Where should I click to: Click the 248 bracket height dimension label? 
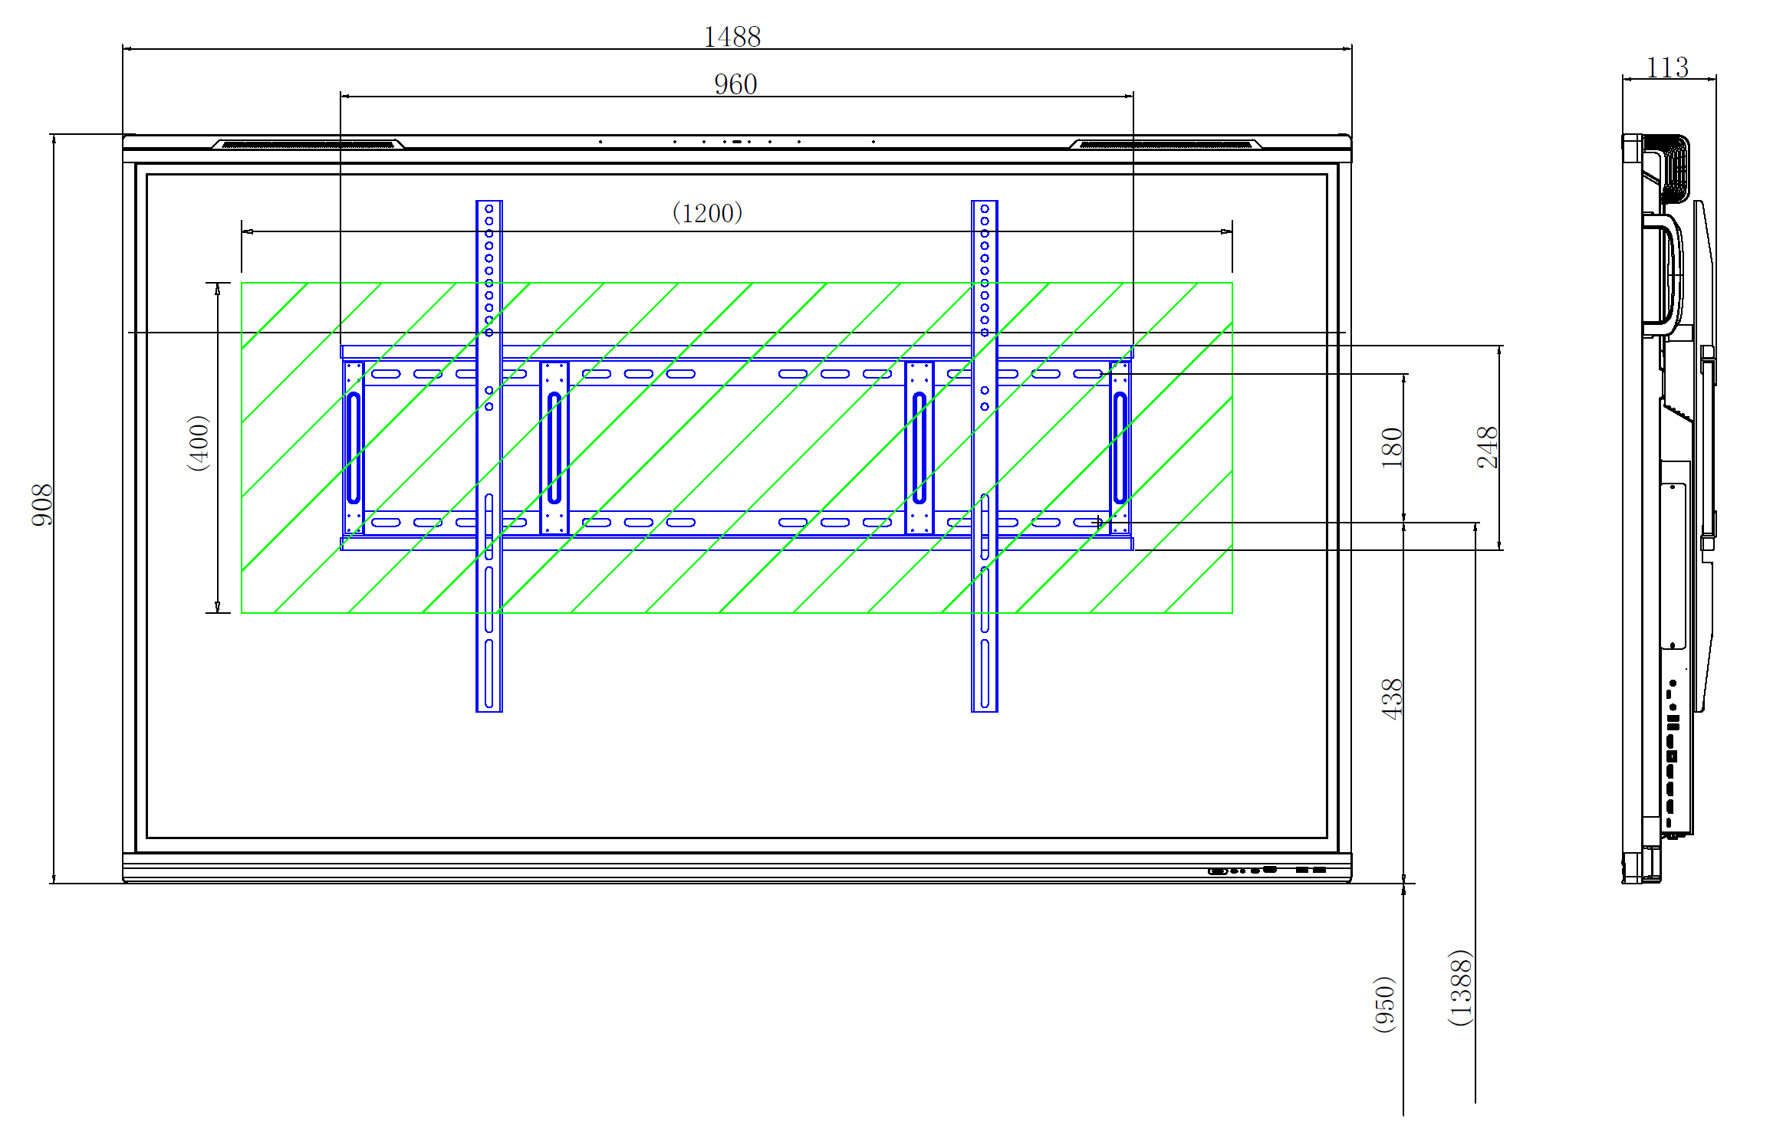[1486, 448]
